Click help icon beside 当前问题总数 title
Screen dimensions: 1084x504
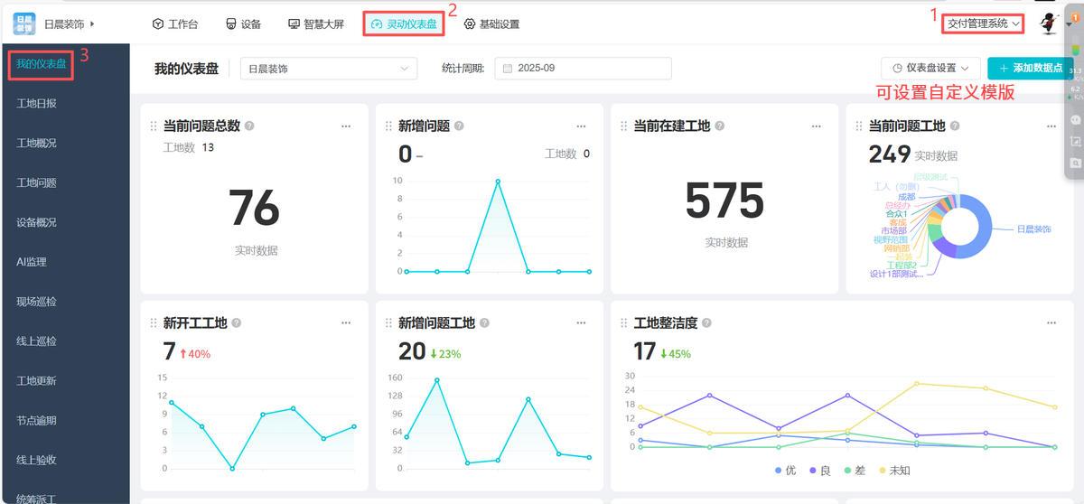[x=249, y=126]
